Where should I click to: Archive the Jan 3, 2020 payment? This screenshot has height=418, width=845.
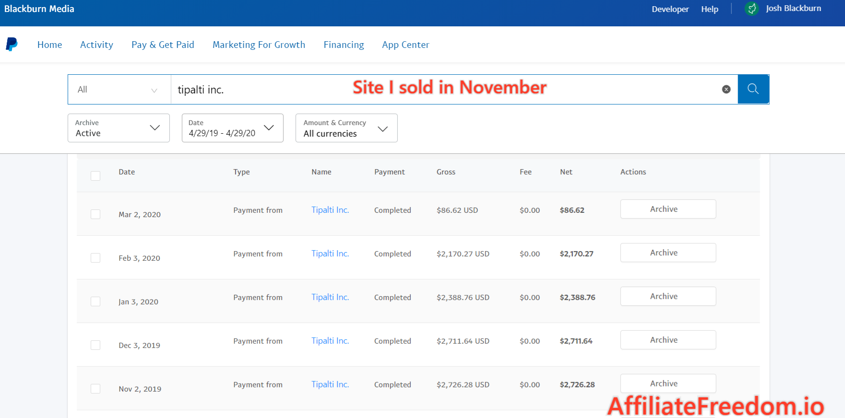pos(668,296)
